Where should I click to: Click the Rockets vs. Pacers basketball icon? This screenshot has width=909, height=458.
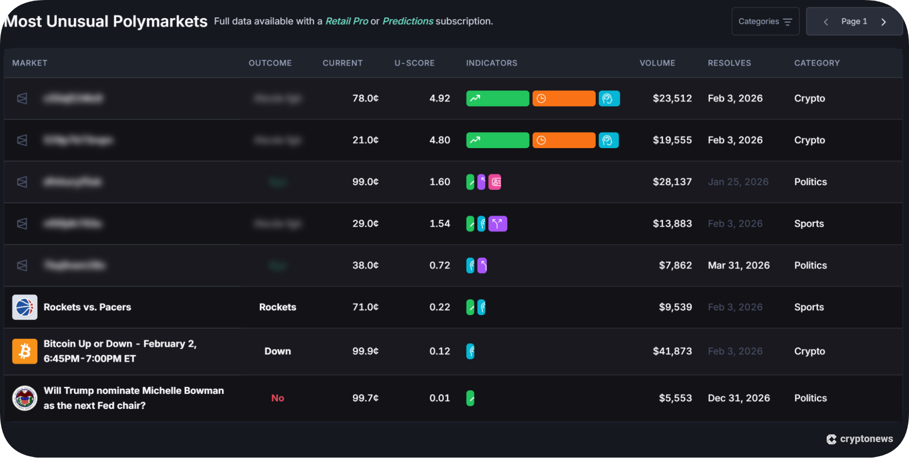[25, 307]
